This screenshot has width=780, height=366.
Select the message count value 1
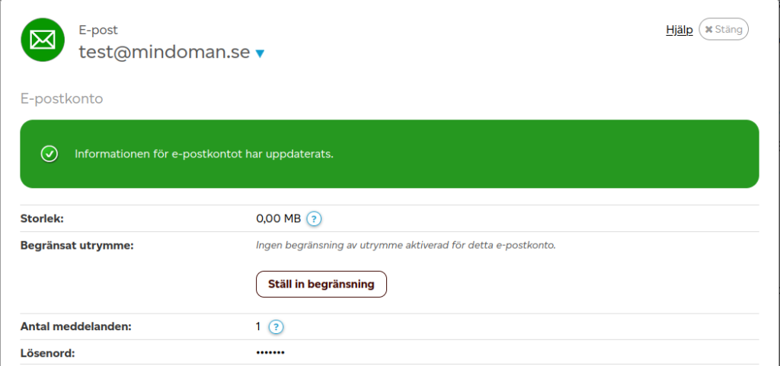[259, 326]
